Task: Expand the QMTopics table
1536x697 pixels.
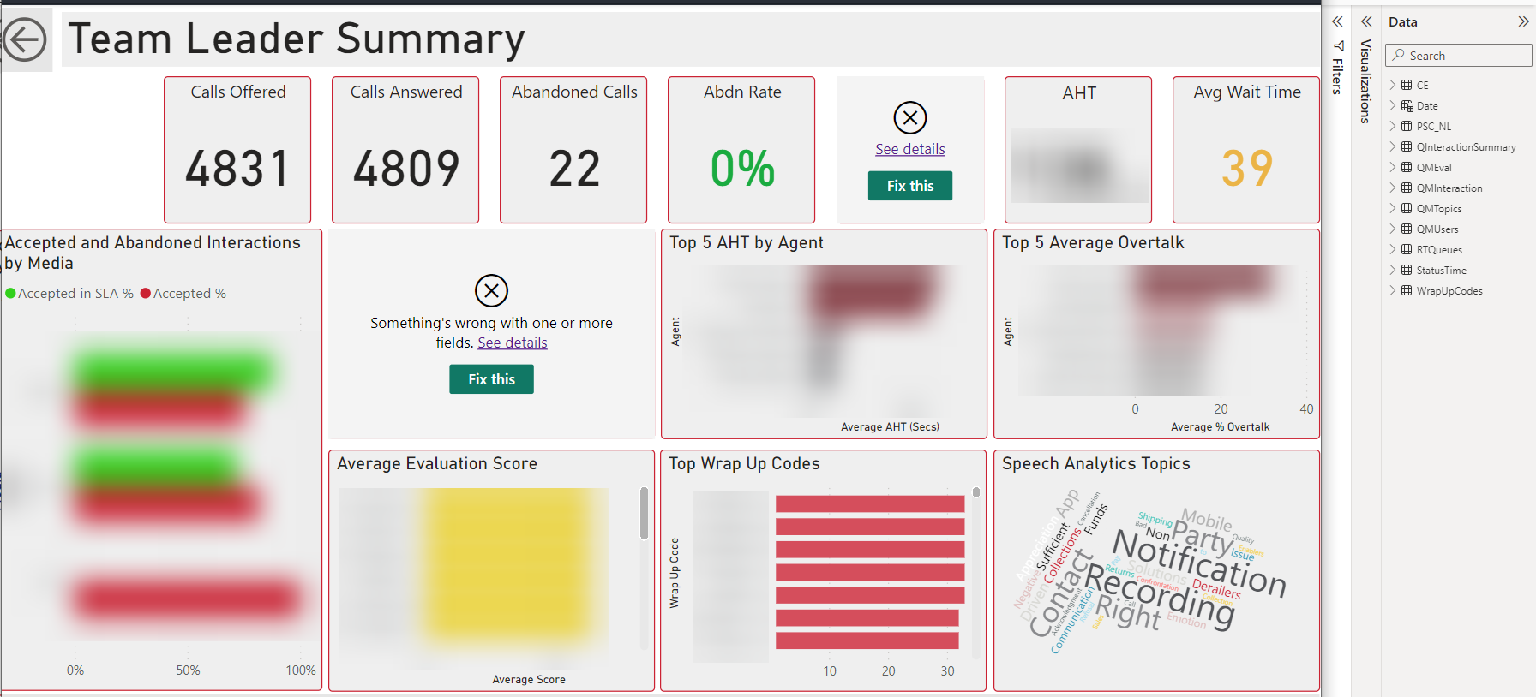Action: tap(1393, 208)
